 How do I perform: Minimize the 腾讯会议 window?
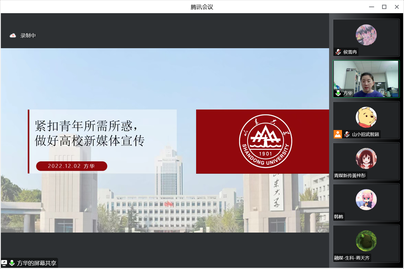[x=371, y=7]
